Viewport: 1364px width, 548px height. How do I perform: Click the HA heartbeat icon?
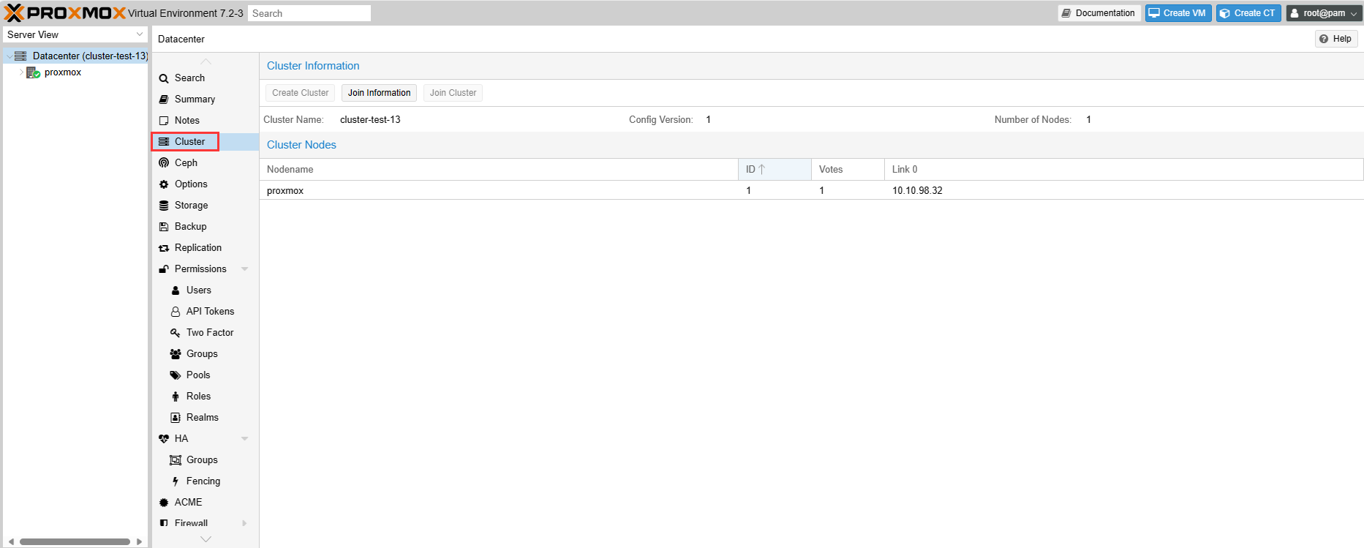pyautogui.click(x=164, y=439)
